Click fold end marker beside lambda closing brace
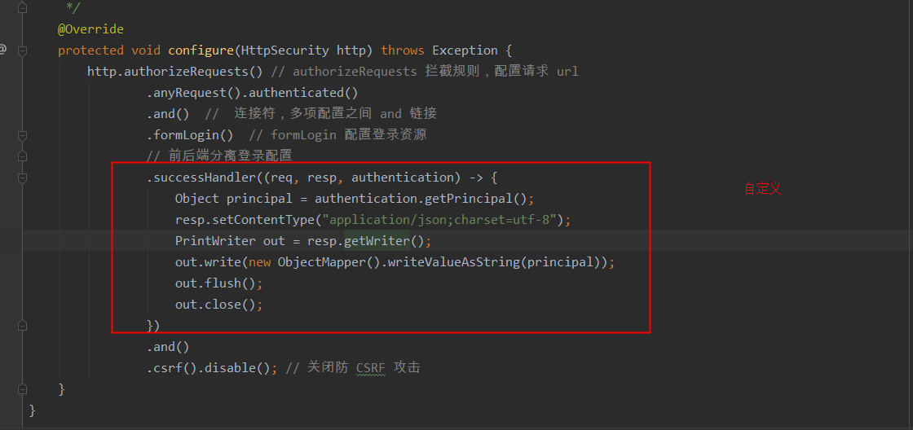913x430 pixels. click(22, 325)
